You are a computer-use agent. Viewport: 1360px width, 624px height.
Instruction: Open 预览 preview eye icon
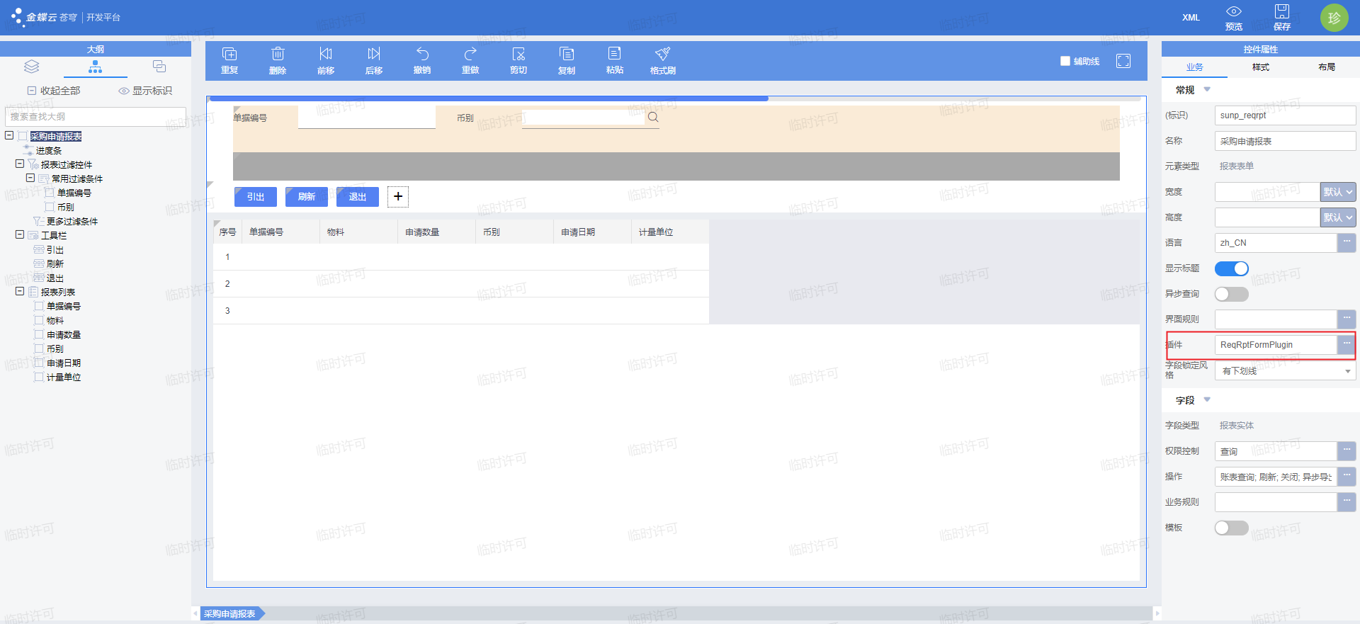click(1234, 12)
